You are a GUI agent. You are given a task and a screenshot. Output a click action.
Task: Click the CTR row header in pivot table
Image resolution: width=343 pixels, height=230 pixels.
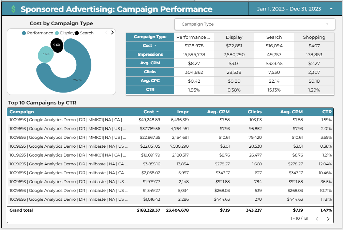point(150,89)
